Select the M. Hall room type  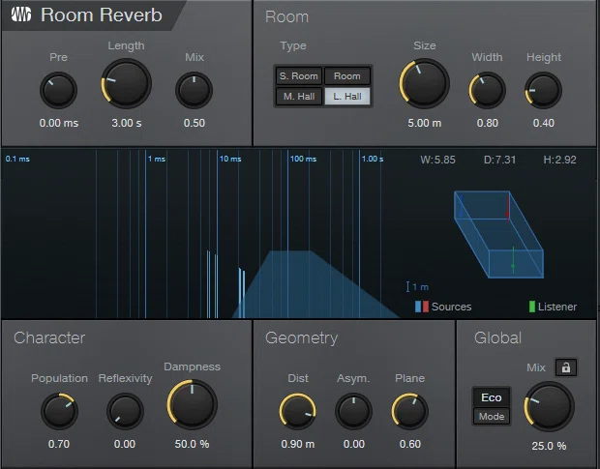point(299,97)
